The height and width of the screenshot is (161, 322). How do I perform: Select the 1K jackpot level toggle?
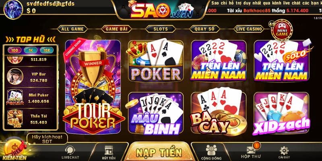point(31,50)
